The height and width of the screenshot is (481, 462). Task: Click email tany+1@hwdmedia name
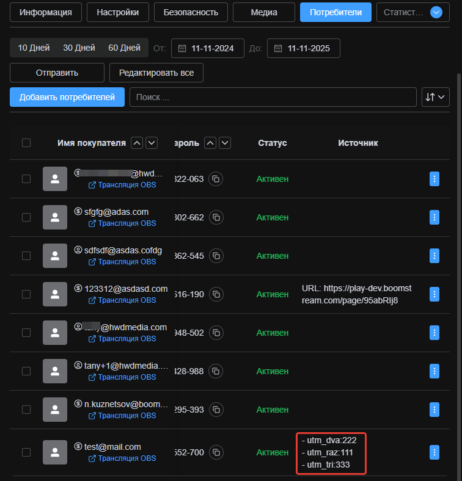pyautogui.click(x=127, y=366)
